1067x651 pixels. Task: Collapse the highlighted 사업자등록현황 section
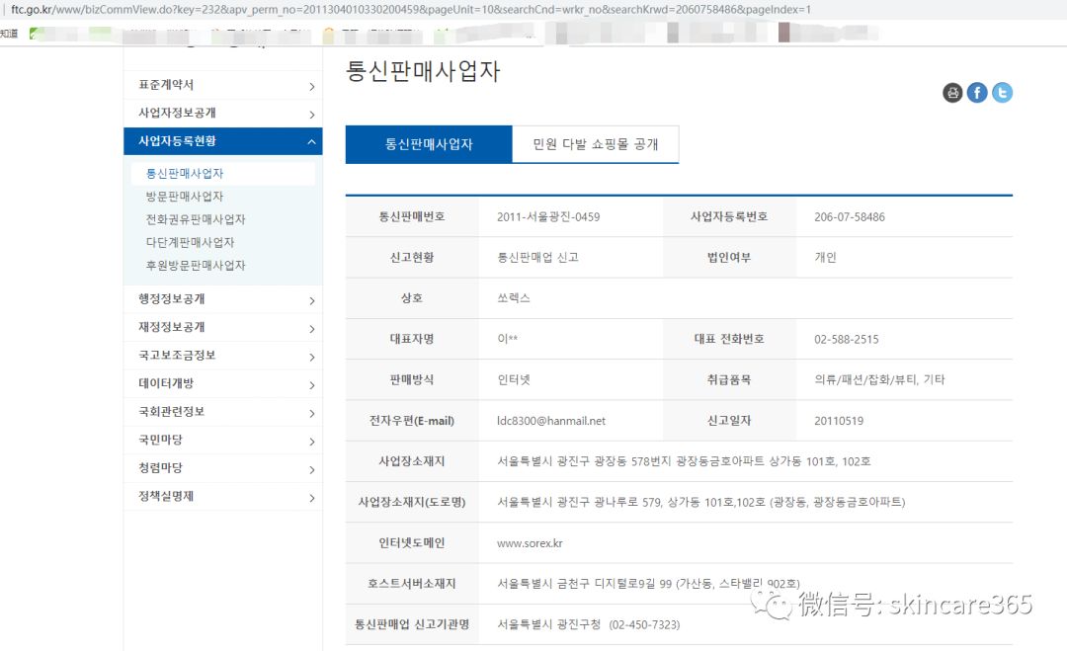coord(222,141)
